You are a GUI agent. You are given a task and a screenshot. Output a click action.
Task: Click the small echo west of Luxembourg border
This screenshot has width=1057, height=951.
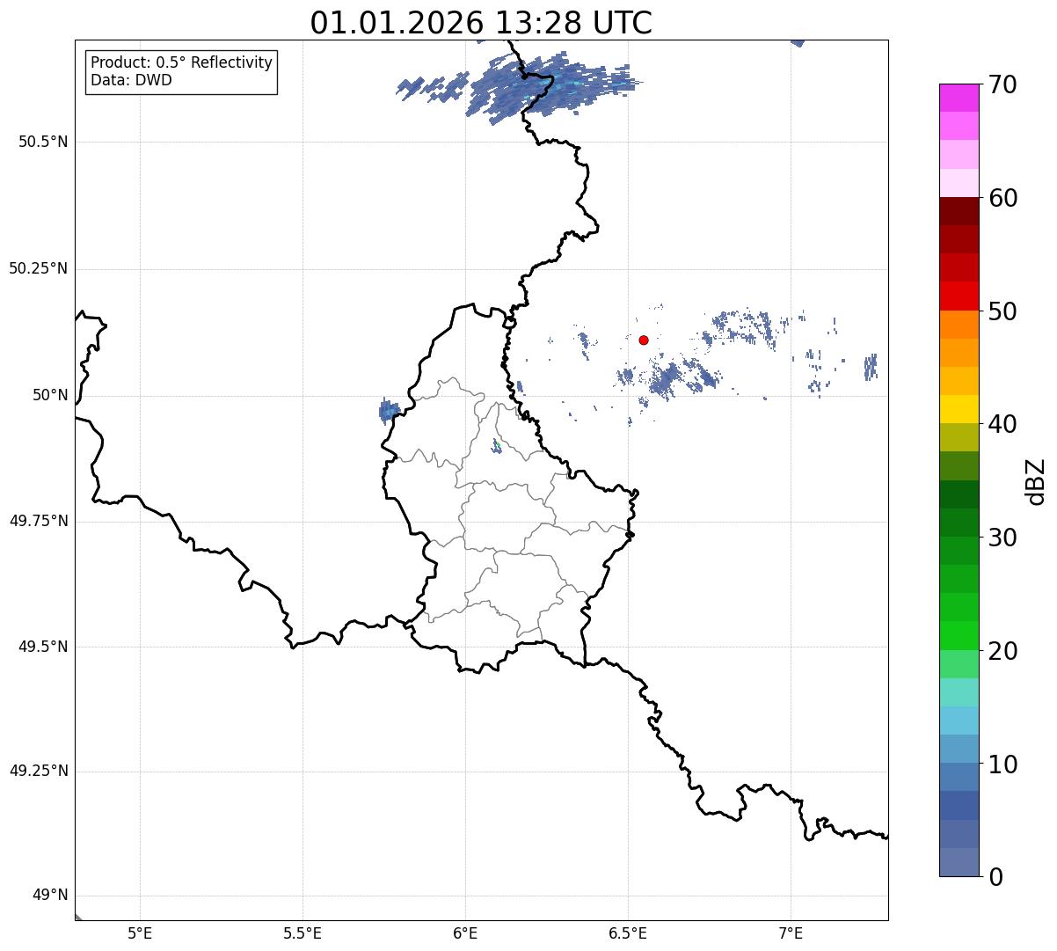click(389, 411)
